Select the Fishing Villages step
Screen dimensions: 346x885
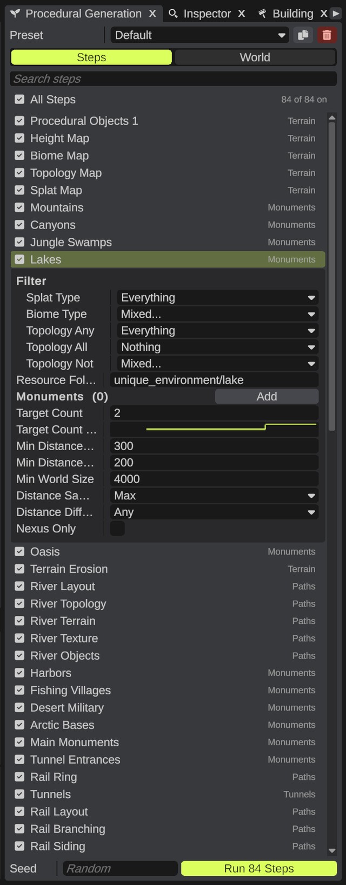(x=168, y=690)
